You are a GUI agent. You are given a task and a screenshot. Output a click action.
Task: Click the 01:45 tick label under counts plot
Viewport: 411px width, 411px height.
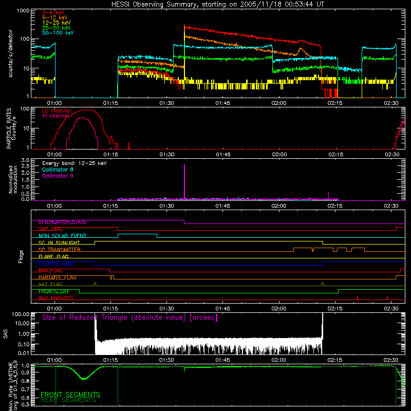(x=222, y=103)
